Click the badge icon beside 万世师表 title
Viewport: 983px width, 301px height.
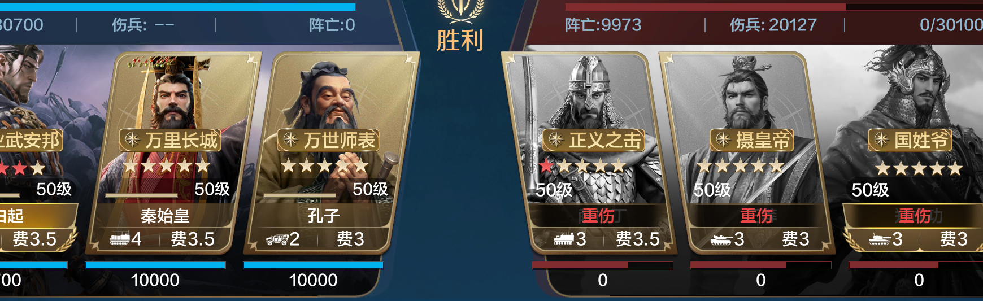(291, 139)
